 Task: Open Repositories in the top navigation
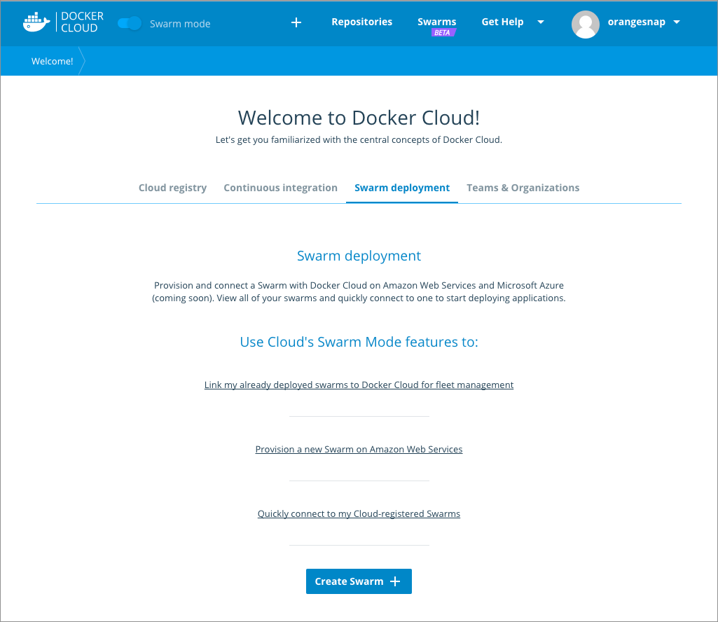point(362,22)
